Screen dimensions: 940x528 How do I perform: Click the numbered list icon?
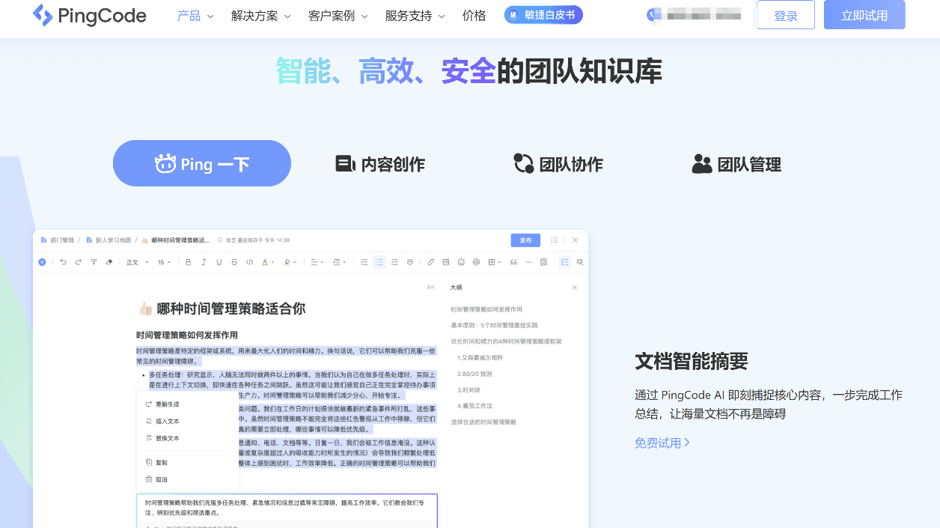pos(364,262)
